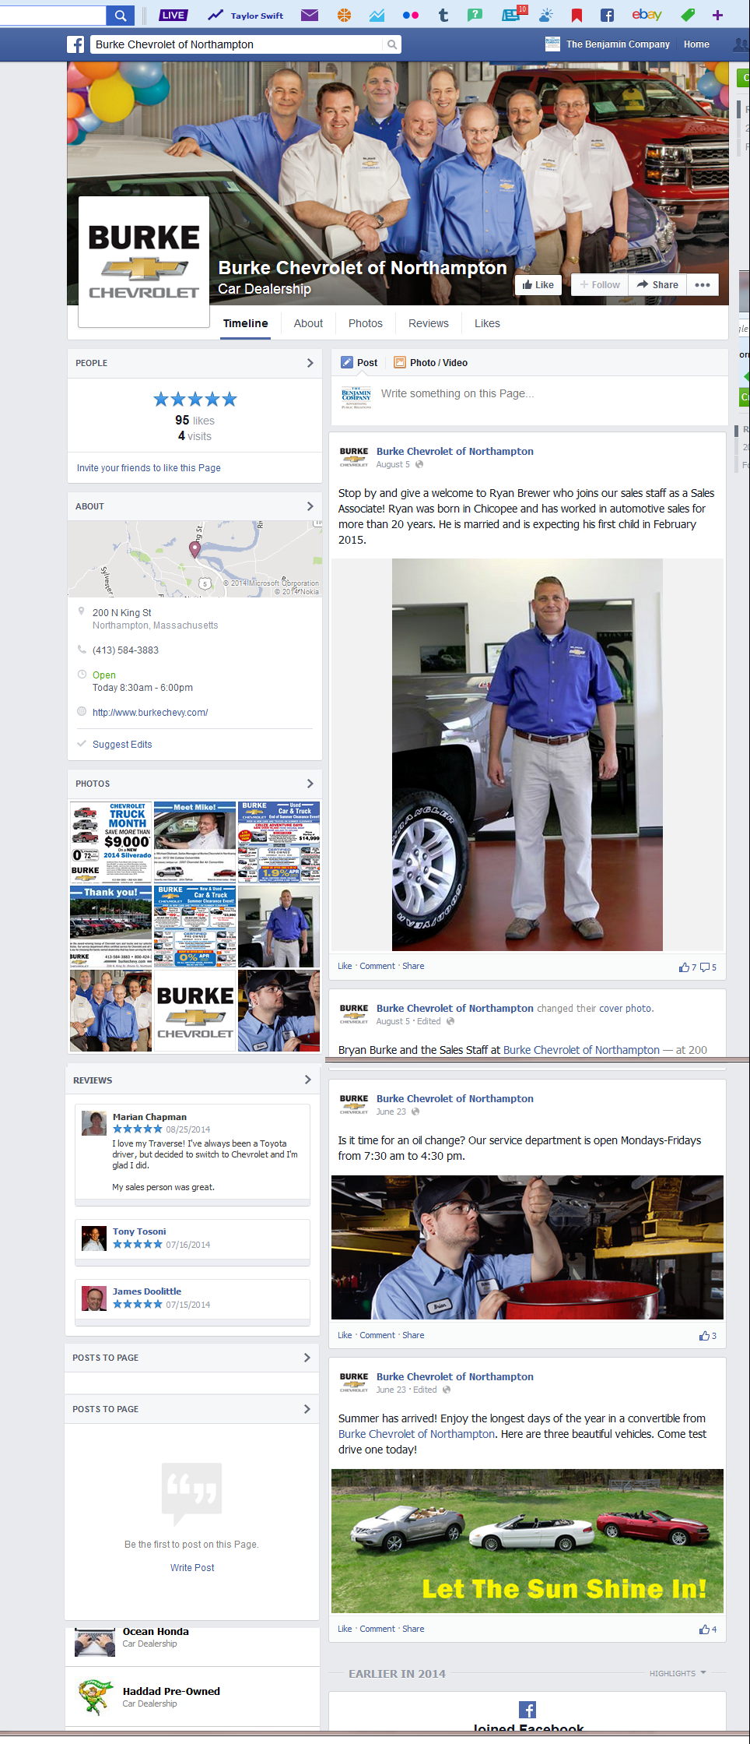Open the Haddad Pre-Owned page
This screenshot has width=750, height=1744.
click(171, 1691)
